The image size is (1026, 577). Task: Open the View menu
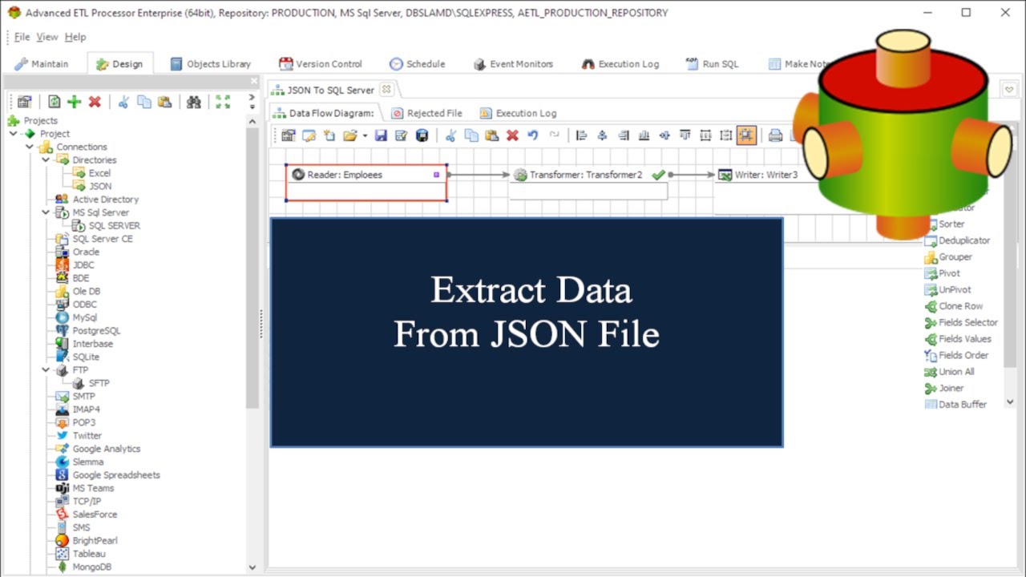[47, 37]
